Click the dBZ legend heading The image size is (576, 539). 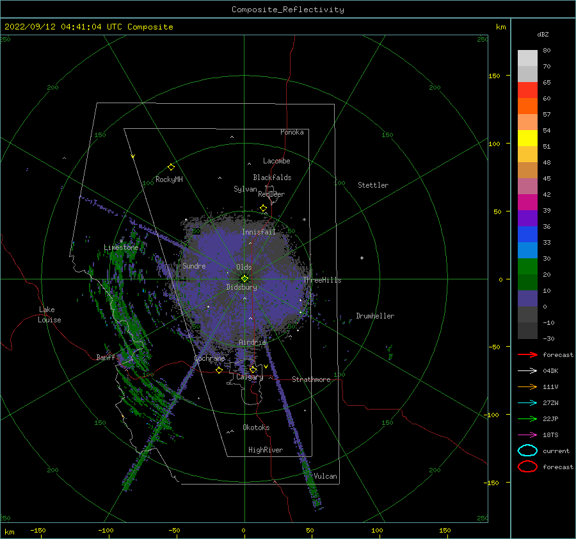(543, 34)
